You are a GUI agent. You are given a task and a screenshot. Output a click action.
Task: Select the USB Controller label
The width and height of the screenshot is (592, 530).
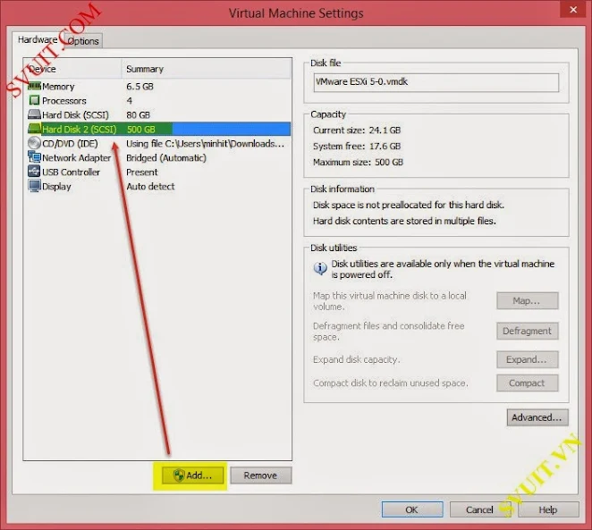click(x=71, y=172)
